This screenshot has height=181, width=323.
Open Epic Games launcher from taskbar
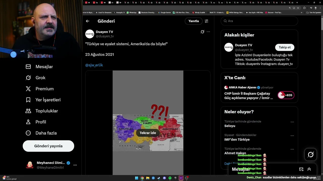pyautogui.click(x=175, y=178)
